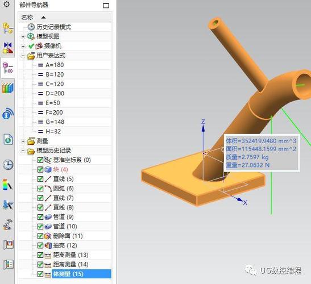This screenshot has height=284, width=311.
Task: Sort by the 名称 column header
Action: (x=27, y=18)
